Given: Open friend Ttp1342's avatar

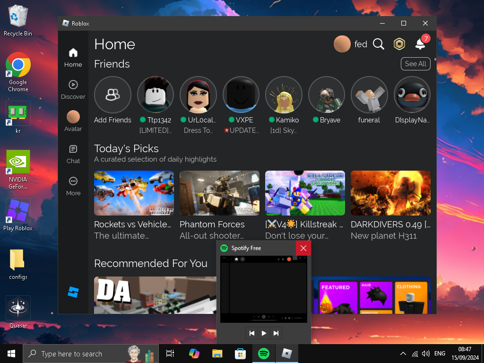Looking at the screenshot, I should pos(155,95).
